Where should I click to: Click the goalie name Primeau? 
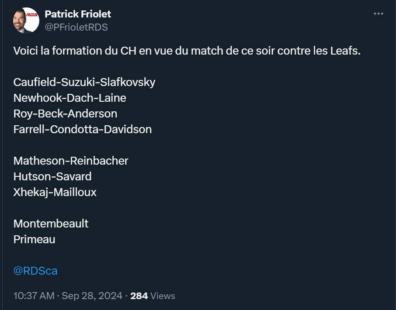(35, 239)
